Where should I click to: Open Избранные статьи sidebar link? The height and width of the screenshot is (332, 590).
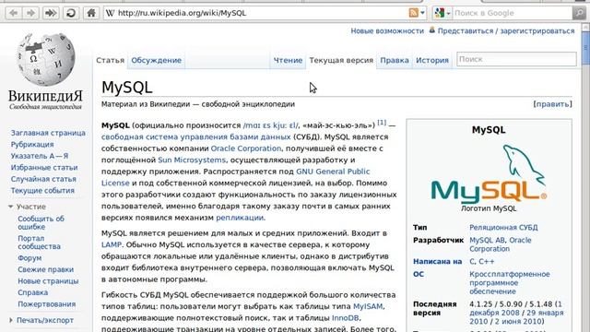(x=44, y=168)
